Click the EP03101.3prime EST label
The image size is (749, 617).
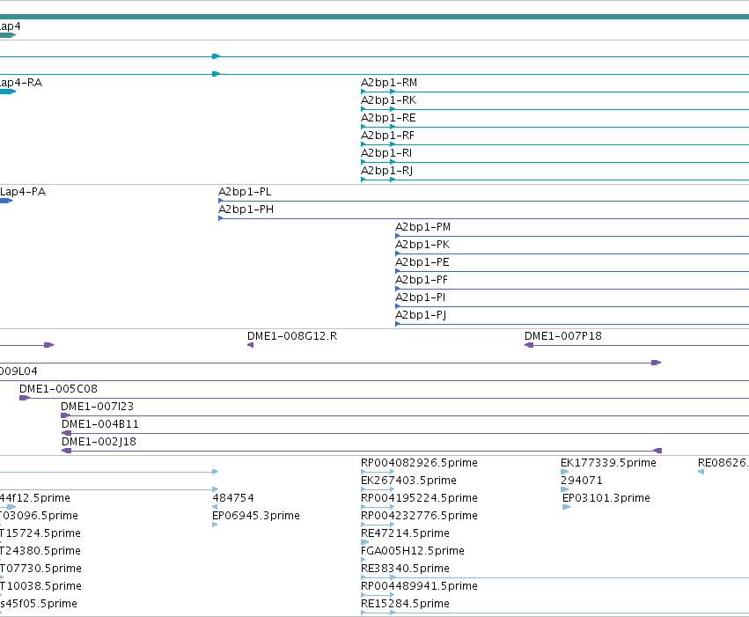click(606, 498)
